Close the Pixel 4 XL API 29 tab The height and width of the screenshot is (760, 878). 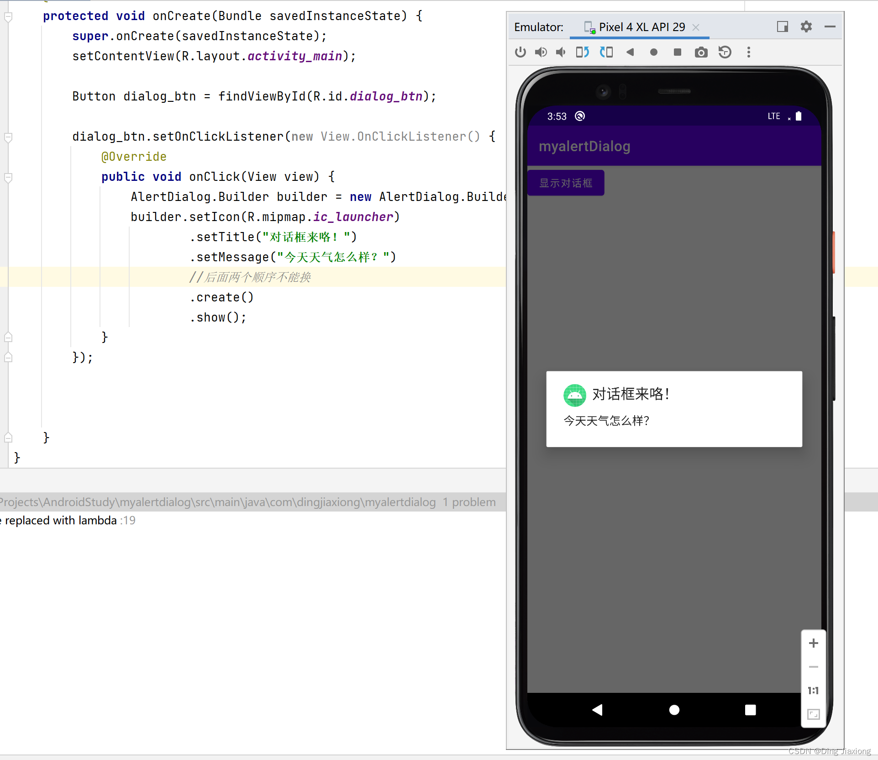tap(696, 27)
